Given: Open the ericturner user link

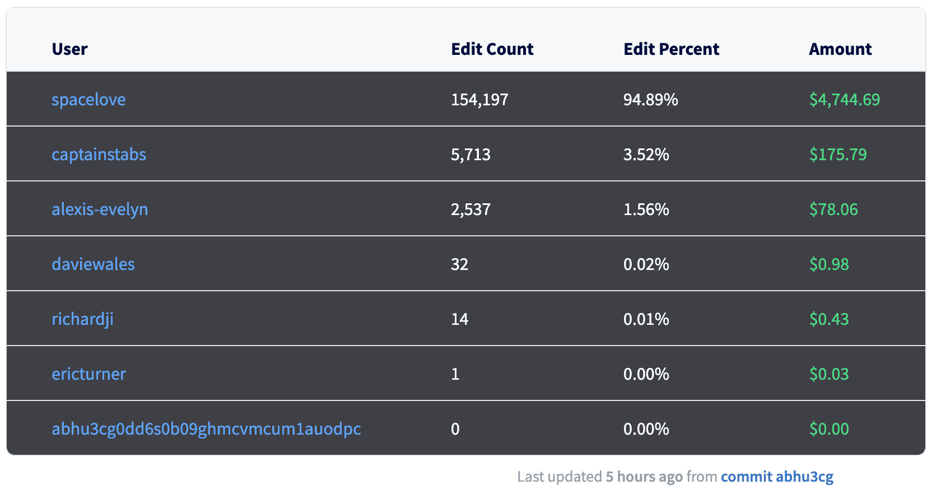Looking at the screenshot, I should pyautogui.click(x=88, y=374).
